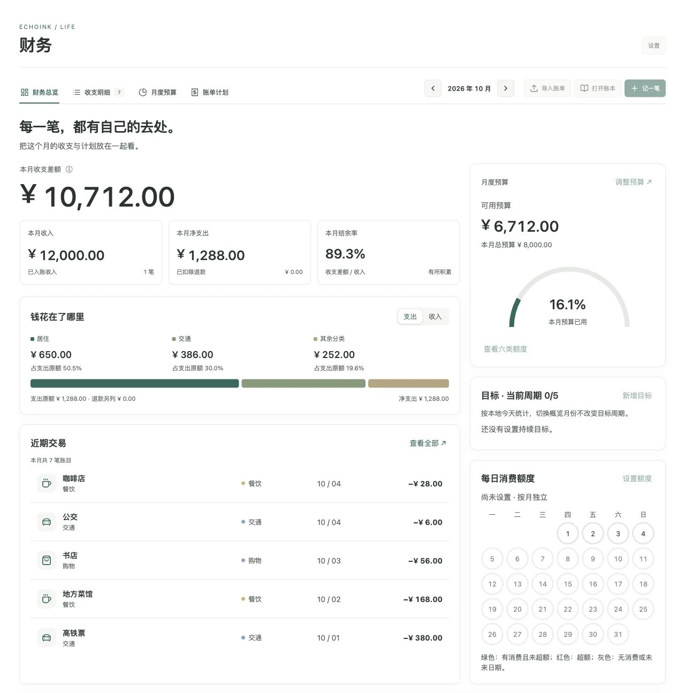Image resolution: width=685 pixels, height=693 pixels.
Task: Click the ¥ 6,712.00 available budget amount
Action: [520, 226]
